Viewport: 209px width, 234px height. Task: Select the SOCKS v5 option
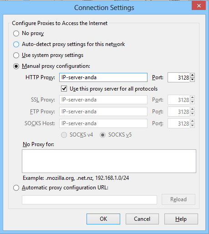(x=102, y=135)
